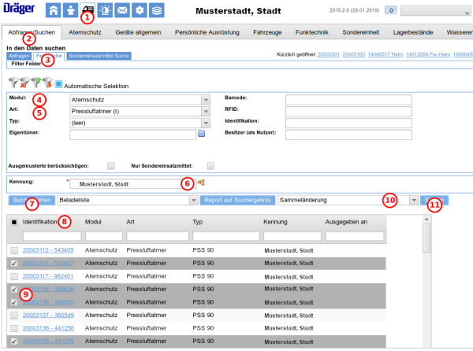Open recently opened link 20003501
The image size is (473, 351).
click(329, 57)
